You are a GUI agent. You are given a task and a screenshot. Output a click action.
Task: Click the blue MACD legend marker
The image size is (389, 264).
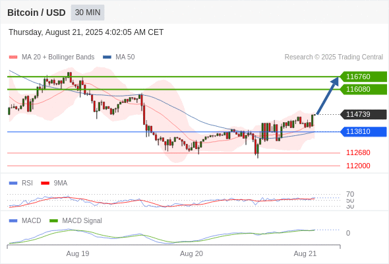coord(13,221)
